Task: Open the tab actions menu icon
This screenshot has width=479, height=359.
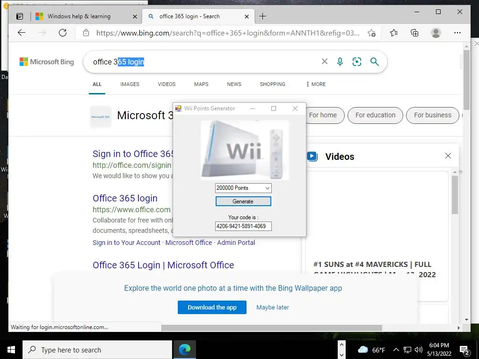Action: point(20,16)
